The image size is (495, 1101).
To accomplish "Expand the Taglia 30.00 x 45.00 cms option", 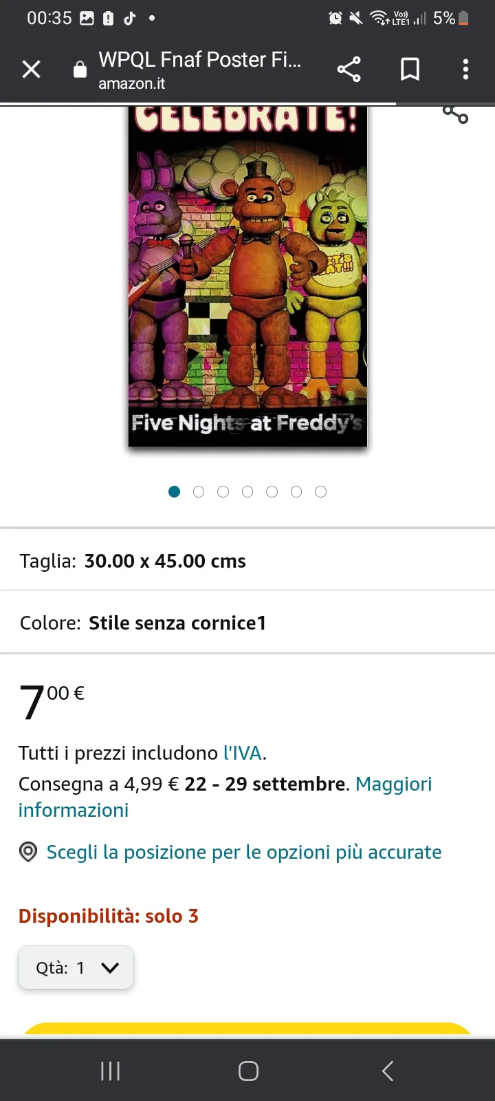I will point(247,560).
